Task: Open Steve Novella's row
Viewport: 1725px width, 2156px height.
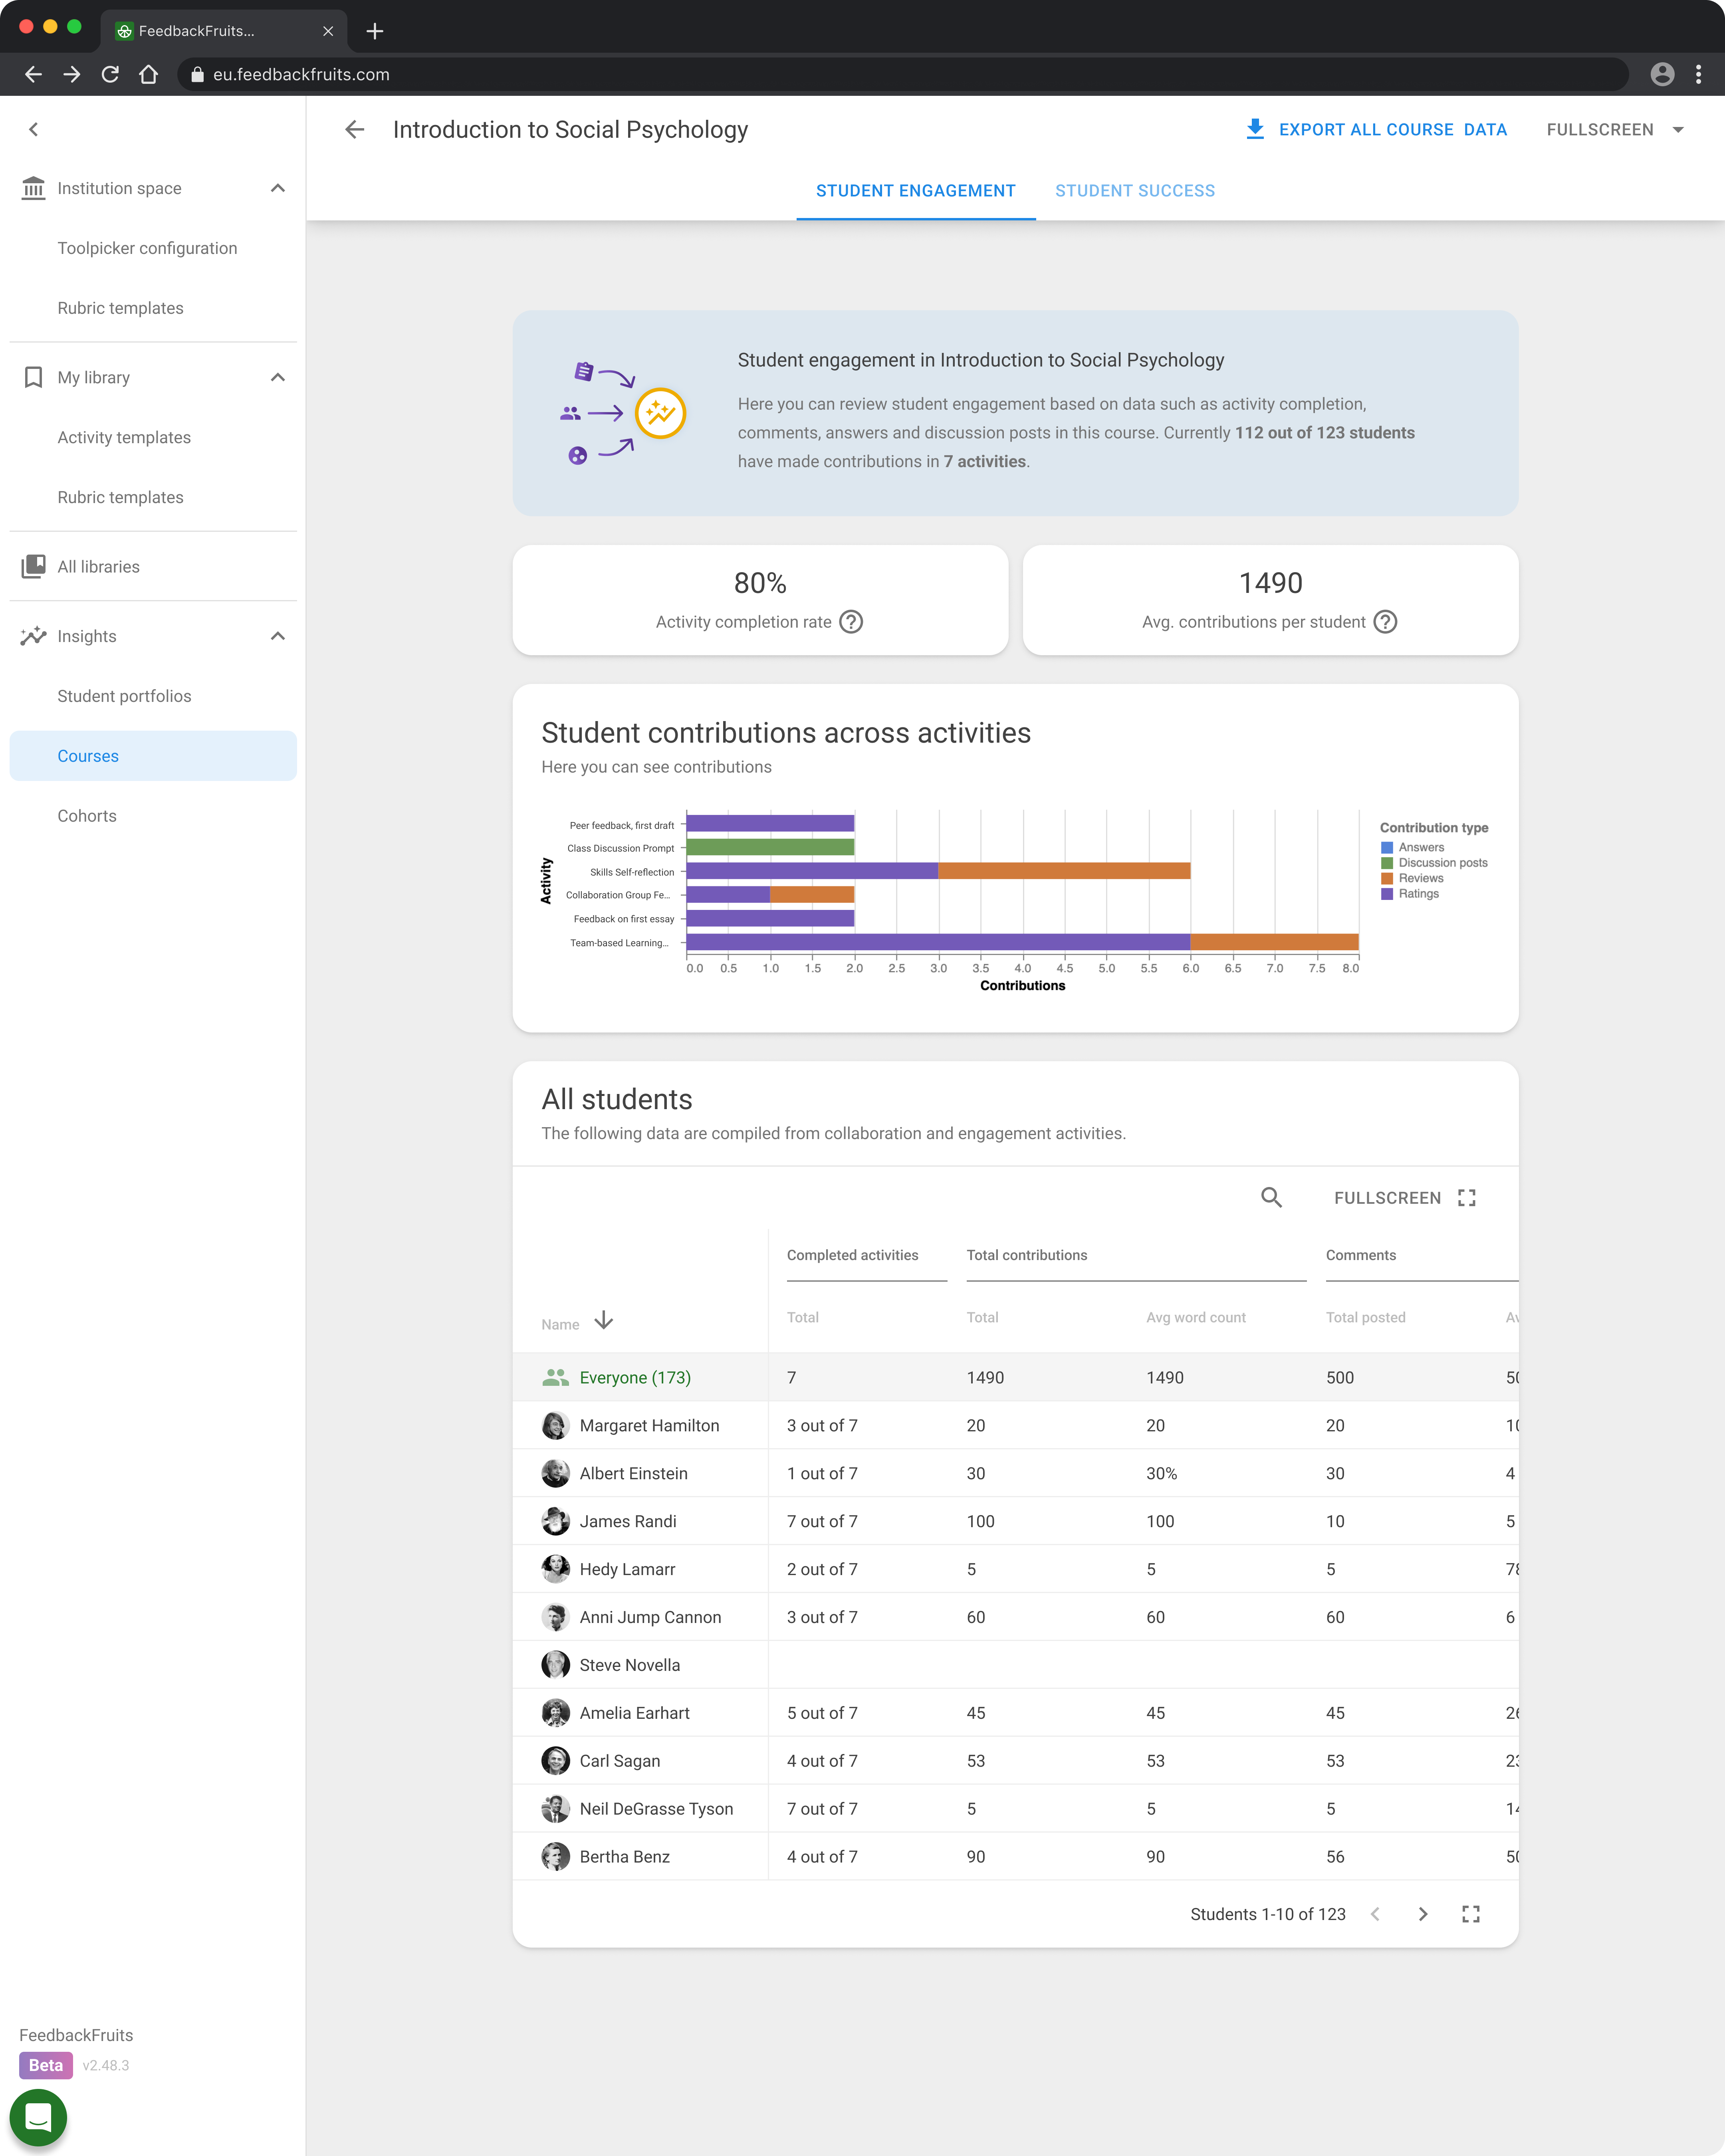Action: (1015, 1665)
